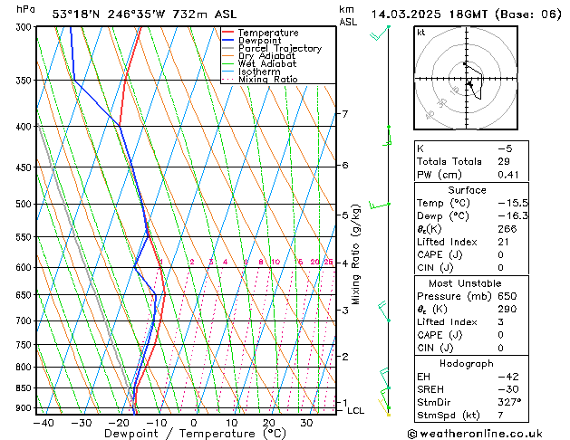Image resolution: width=570 pixels, height=440 pixels.
Task: Click the 500 hPa pressure label
Action: click(x=25, y=204)
